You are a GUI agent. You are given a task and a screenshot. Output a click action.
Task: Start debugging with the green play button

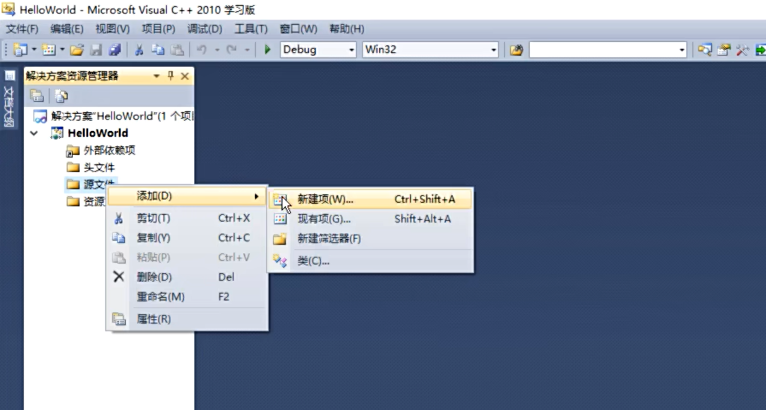coord(267,50)
